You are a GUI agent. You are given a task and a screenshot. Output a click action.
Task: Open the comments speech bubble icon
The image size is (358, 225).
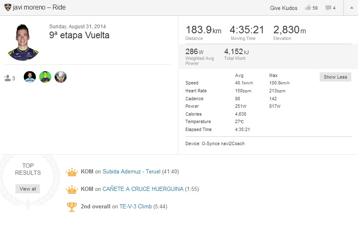click(328, 7)
